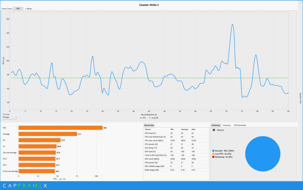Click the 46.6 low average value label

(57, 171)
